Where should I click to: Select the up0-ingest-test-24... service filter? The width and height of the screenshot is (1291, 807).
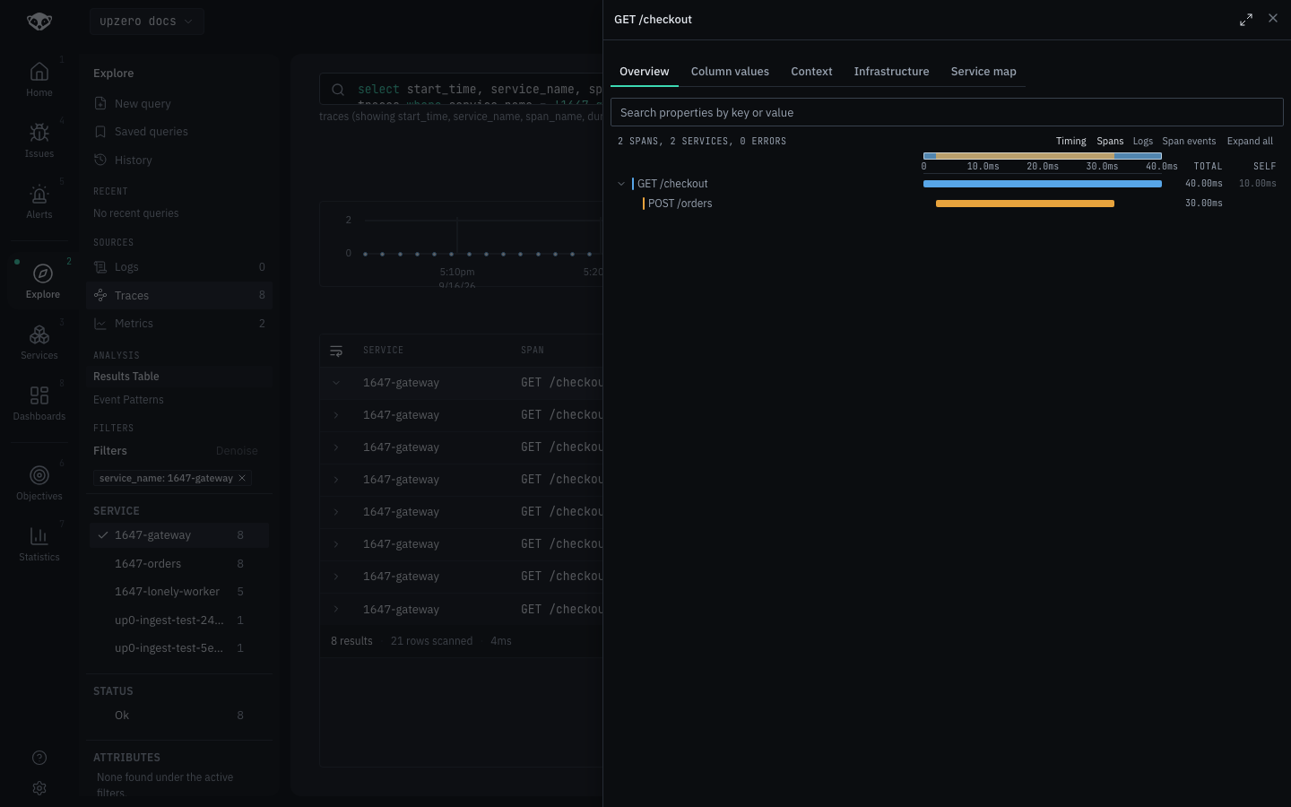(179, 620)
